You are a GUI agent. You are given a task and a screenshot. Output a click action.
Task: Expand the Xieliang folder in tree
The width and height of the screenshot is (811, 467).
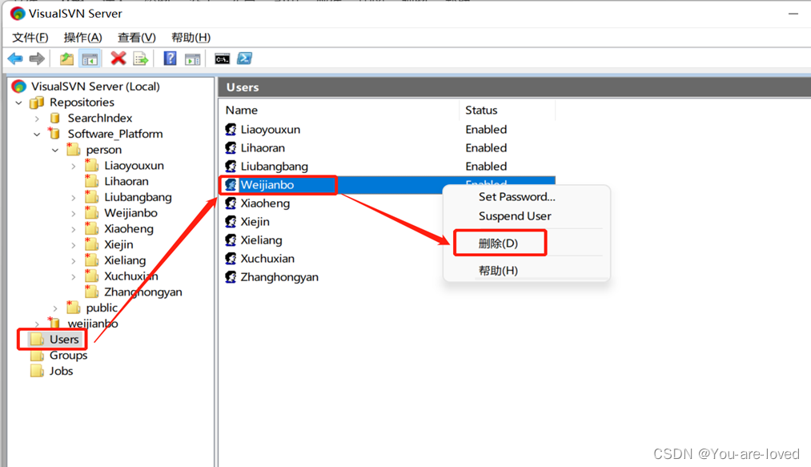coord(74,261)
